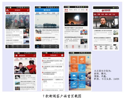Open the 45岁 news article in Tencent list
Viewport: 124px width, 98px height.
tap(47, 39)
